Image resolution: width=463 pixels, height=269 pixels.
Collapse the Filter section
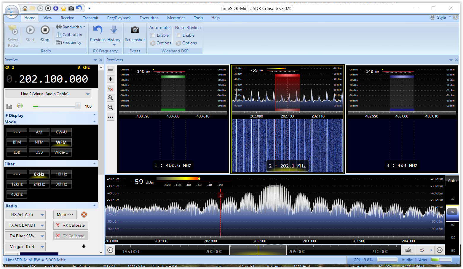click(95, 164)
